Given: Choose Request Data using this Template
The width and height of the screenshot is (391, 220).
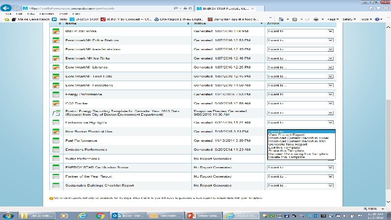Looking at the screenshot, I should click(x=301, y=154).
